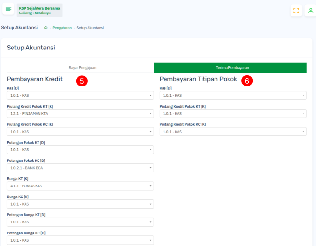Open Bunga KC [K] dropdown

pos(80,204)
